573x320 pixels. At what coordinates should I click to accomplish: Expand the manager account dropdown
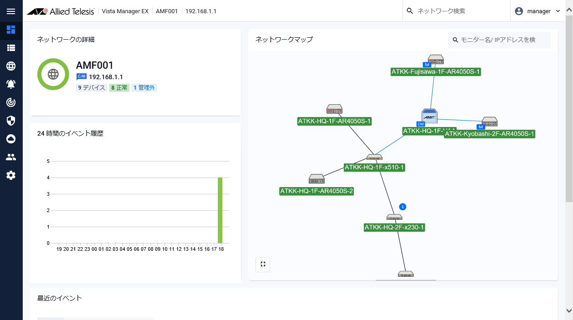point(538,11)
